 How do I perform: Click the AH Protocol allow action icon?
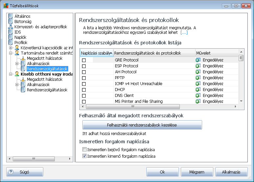198,72
